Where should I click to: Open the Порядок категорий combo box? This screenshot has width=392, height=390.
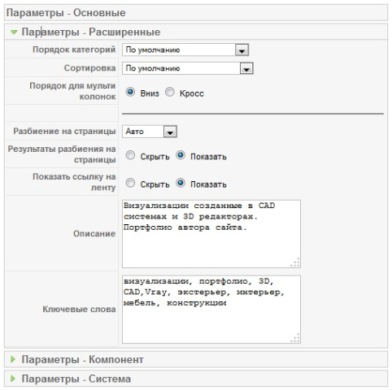(185, 50)
